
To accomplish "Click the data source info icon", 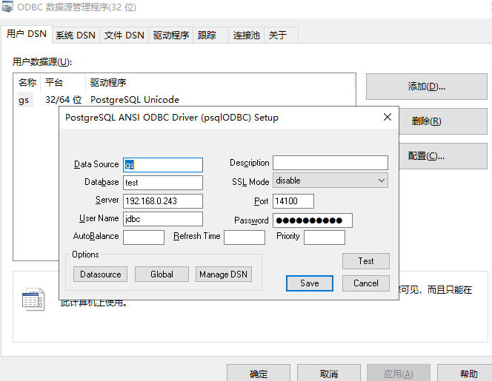I will (33, 299).
